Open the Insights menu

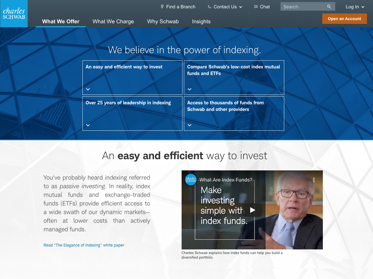201,22
